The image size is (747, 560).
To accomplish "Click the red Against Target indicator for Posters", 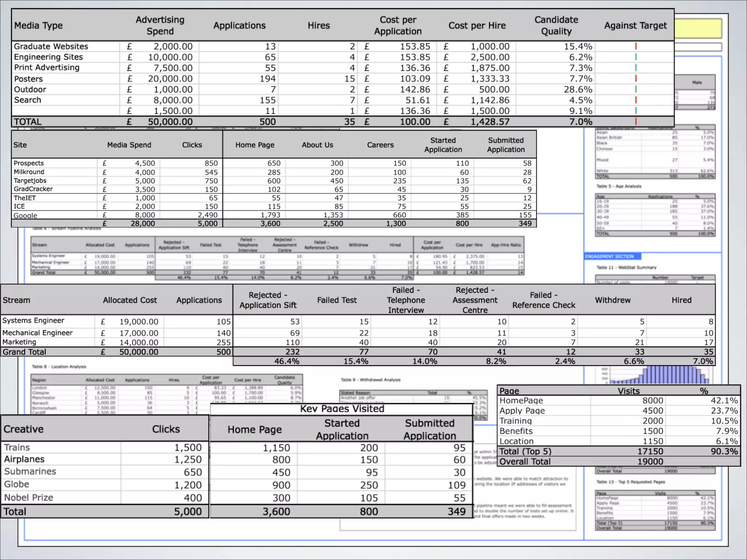I will [636, 78].
